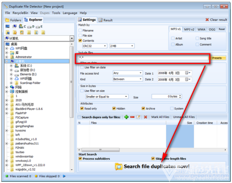Expand the BlackBird-Player-1.8.6 folder

[x=7, y=109]
